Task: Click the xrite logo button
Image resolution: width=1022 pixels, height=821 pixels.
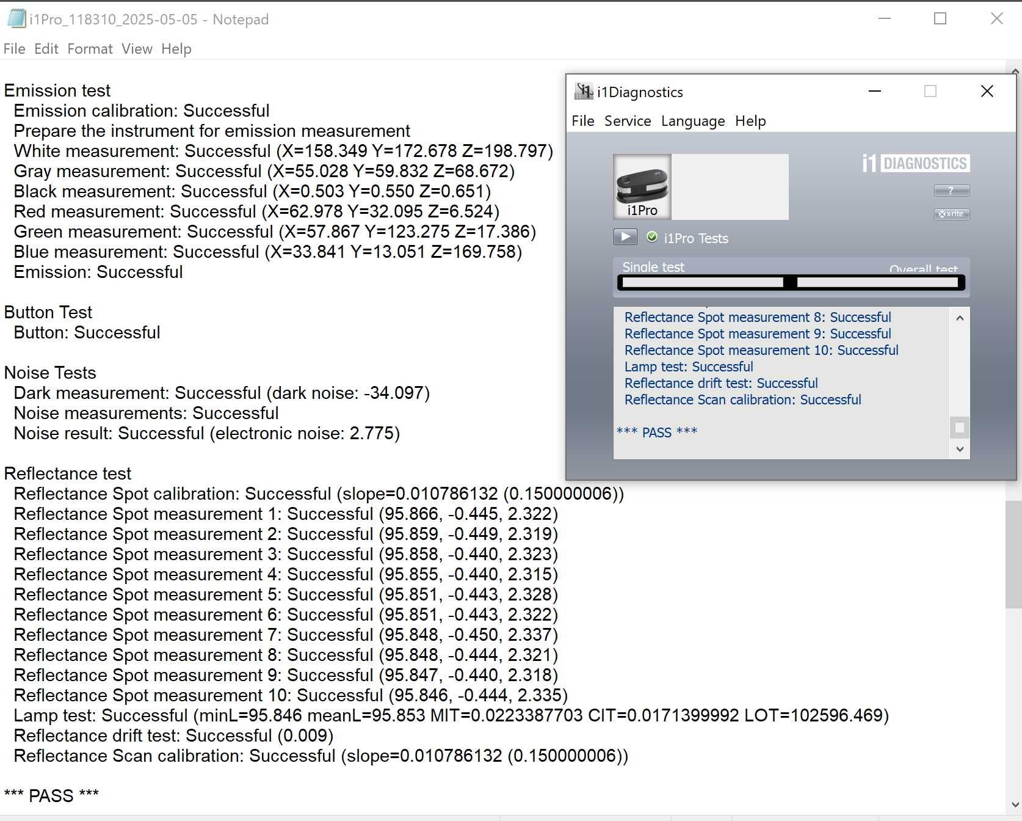Action: pyautogui.click(x=952, y=214)
